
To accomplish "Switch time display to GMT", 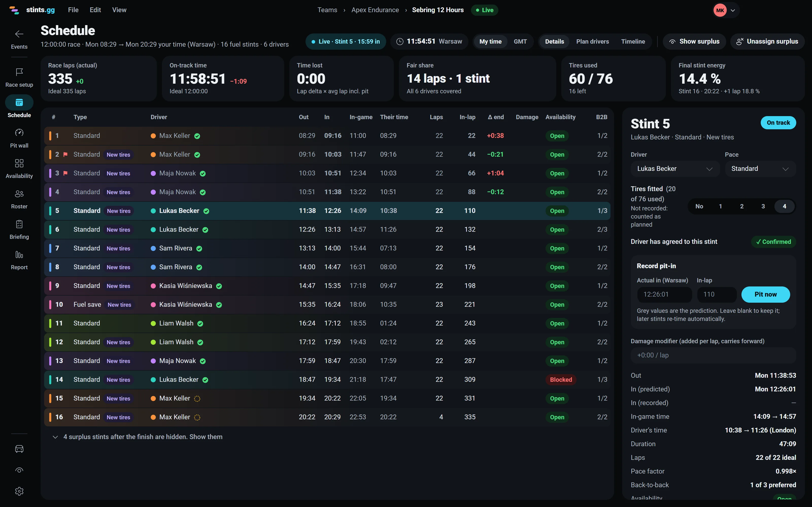I will 520,42.
